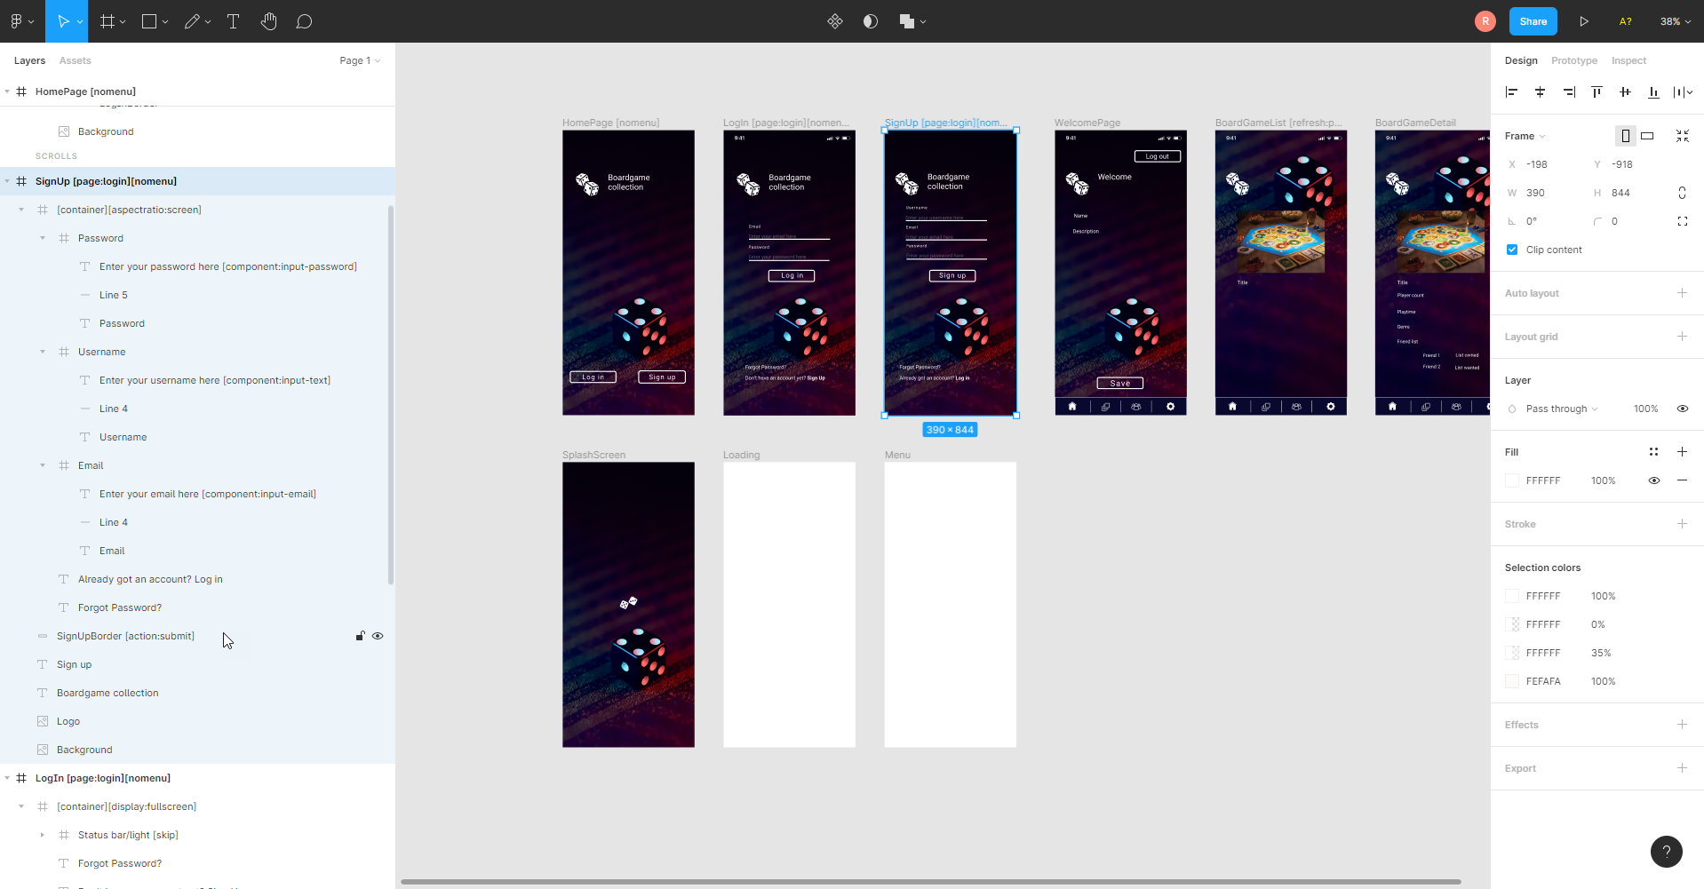
Task: Expand the Status bar/light layer
Action: click(43, 835)
